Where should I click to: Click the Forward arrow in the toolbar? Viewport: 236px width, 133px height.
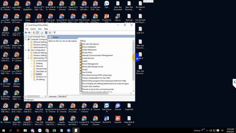click(29, 33)
